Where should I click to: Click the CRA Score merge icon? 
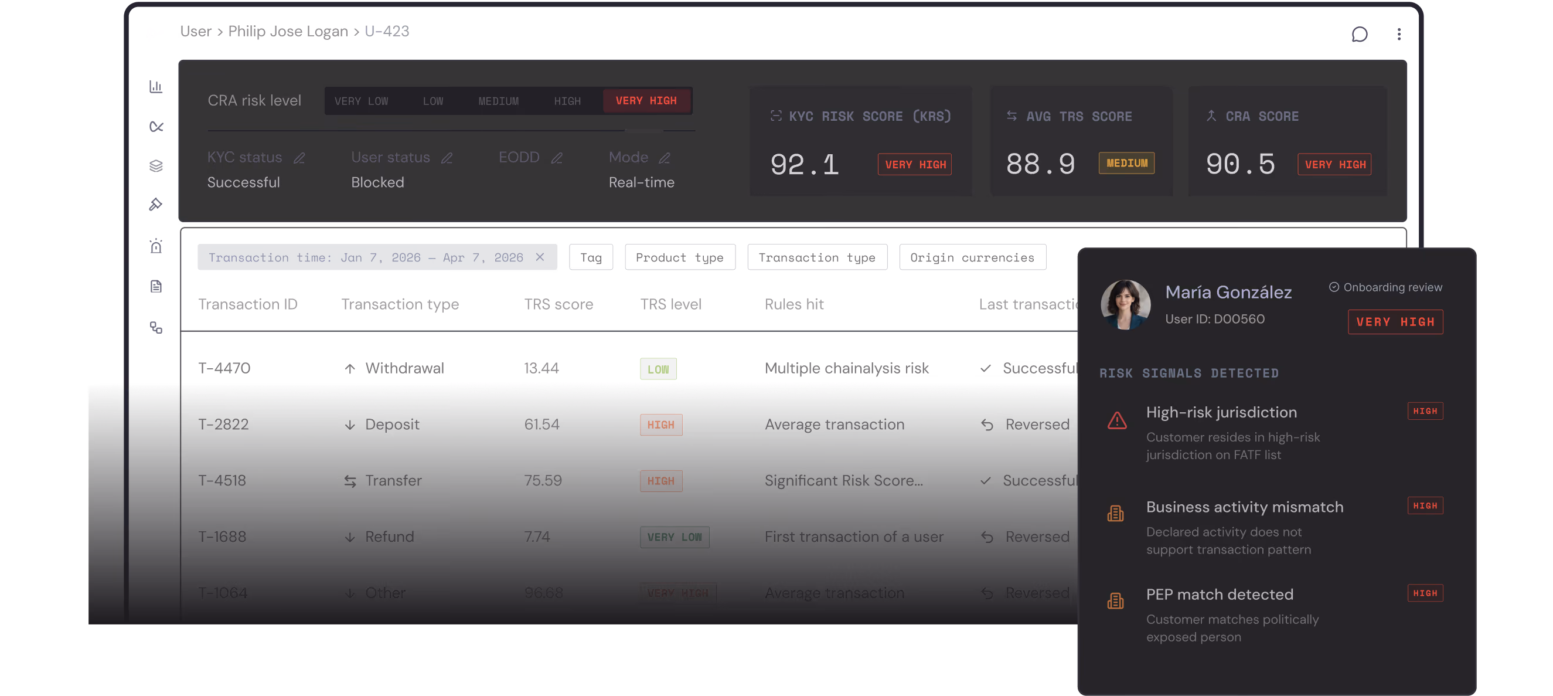pos(1211,116)
